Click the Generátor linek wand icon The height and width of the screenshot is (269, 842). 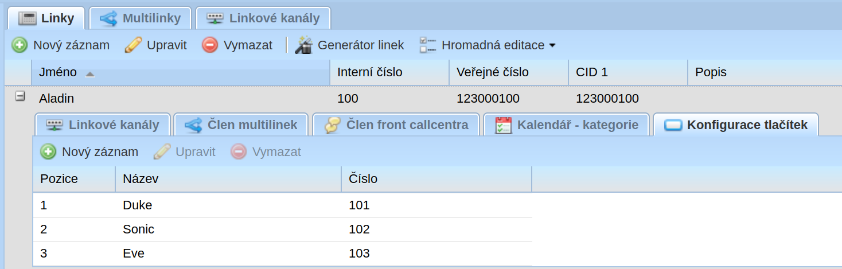(x=303, y=45)
